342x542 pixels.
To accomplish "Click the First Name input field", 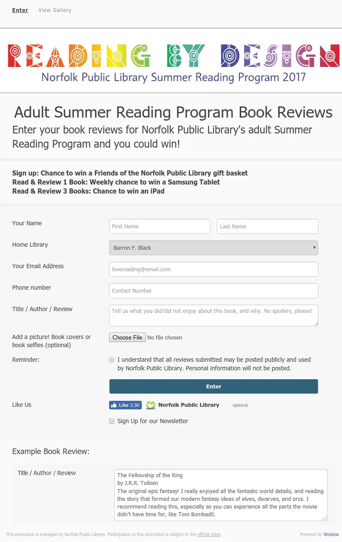I will pos(159,226).
